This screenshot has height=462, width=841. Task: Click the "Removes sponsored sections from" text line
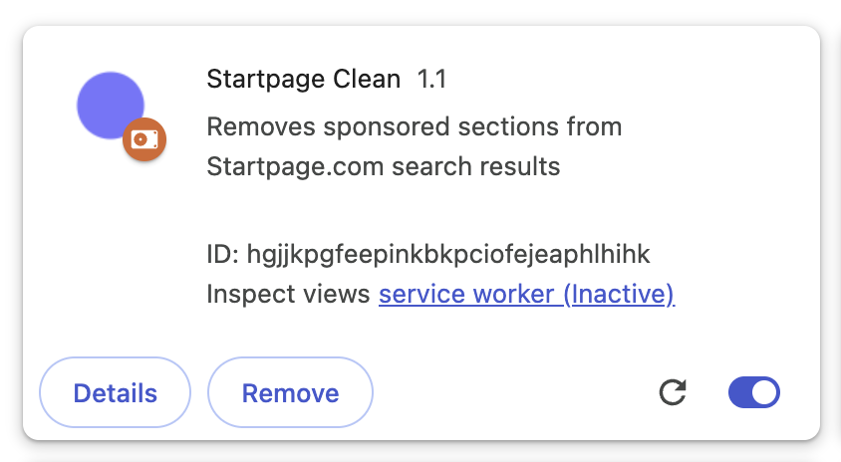[x=414, y=127]
